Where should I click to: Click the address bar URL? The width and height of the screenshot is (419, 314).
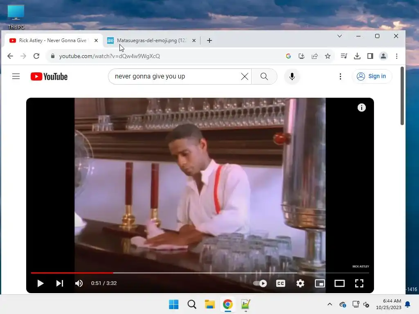point(110,56)
